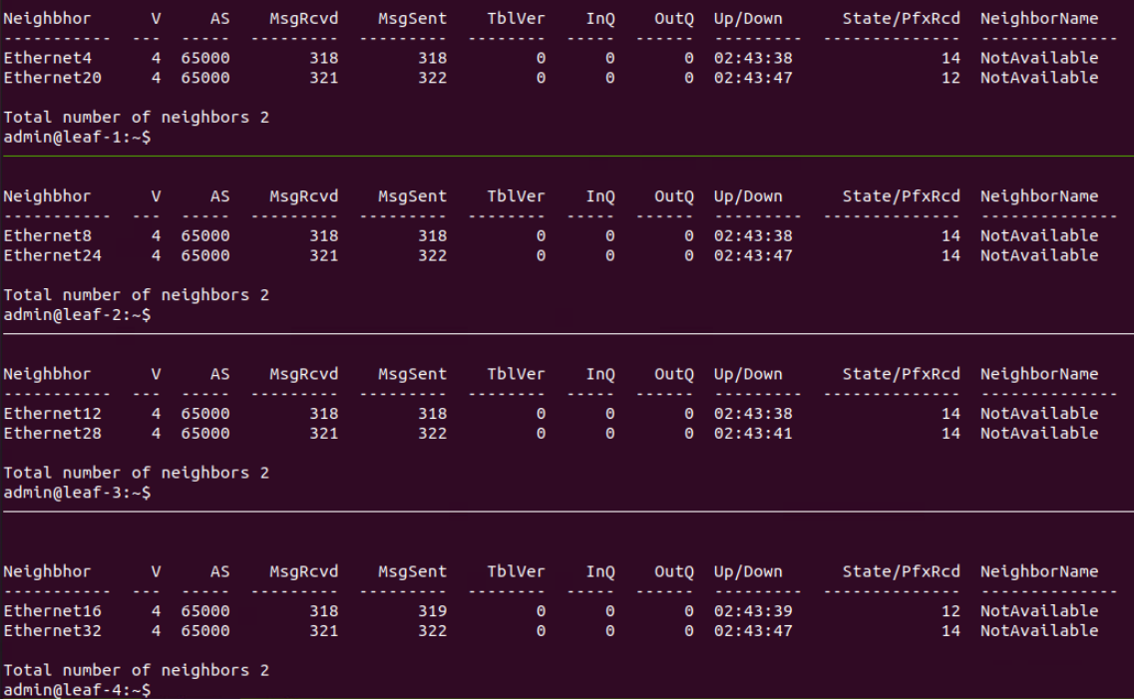
Task: Click Up/Down value 02:43:38 in Ethernet4 row
Action: [x=753, y=58]
